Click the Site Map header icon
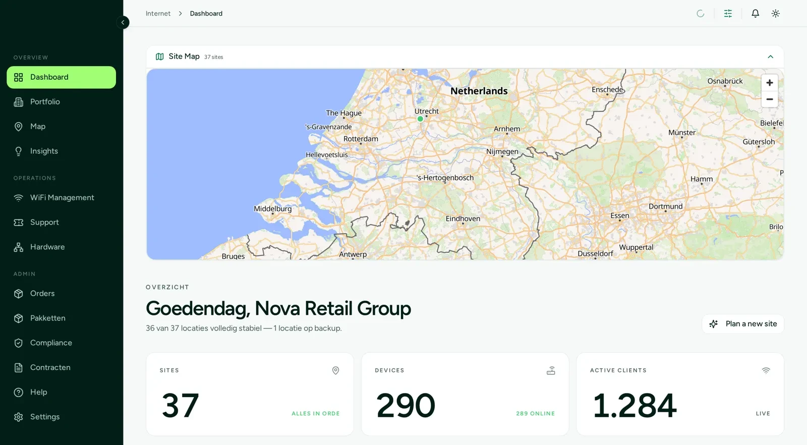Screen dimensions: 807x445 coord(159,57)
